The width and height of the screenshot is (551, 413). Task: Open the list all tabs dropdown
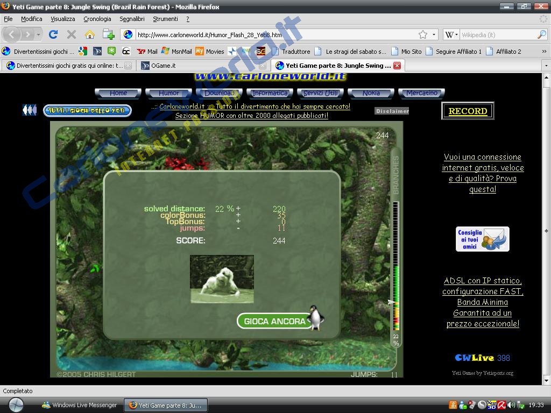[x=546, y=65]
